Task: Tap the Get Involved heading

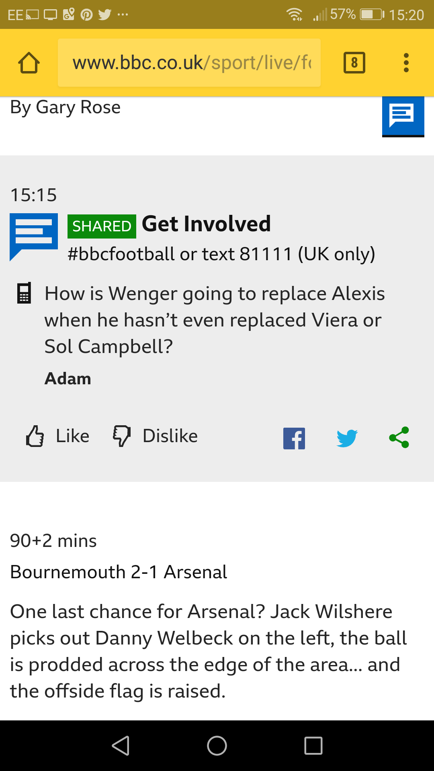Action: point(206,224)
